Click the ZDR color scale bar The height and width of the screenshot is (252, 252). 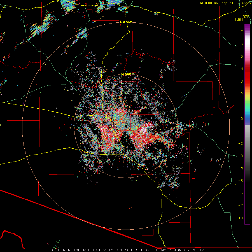pos(247,124)
